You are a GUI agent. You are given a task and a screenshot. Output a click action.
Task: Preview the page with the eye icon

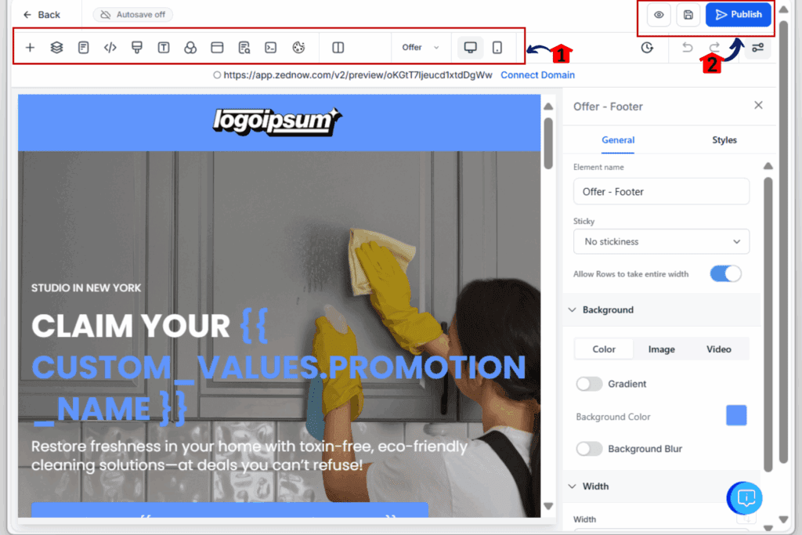[x=659, y=15]
